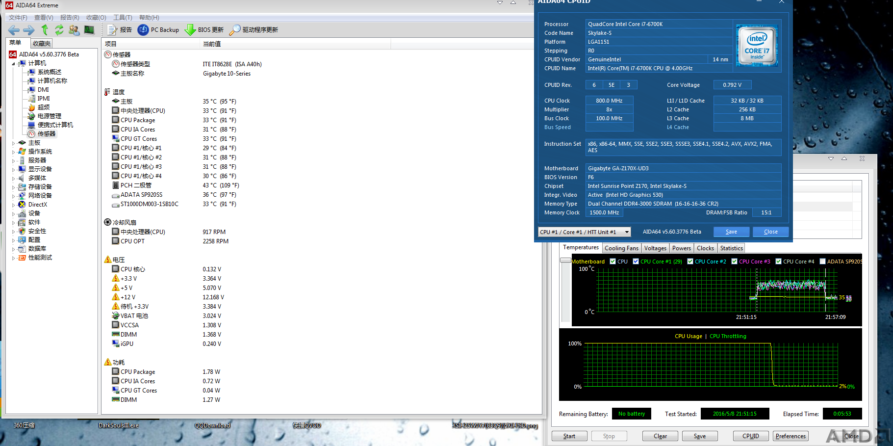Screen dimensions: 893x446
Task: Select 传感器 sensor tree item
Action: [x=47, y=134]
